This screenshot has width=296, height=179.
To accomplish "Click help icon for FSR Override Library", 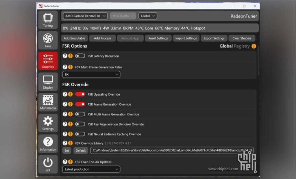I will (65, 143).
